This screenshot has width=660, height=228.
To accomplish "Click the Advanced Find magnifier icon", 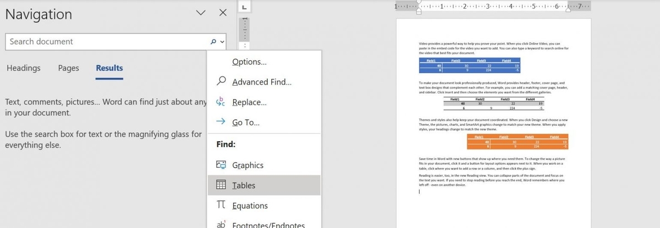I will pos(221,82).
